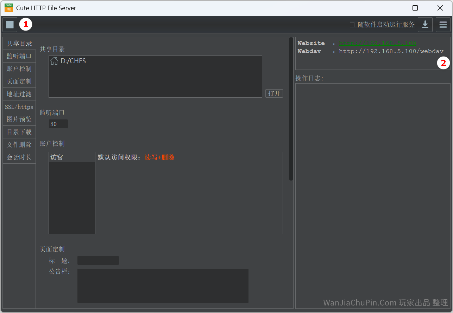Select the SSL/https sidebar tab
Screen dimensions: 453x313
click(x=19, y=106)
